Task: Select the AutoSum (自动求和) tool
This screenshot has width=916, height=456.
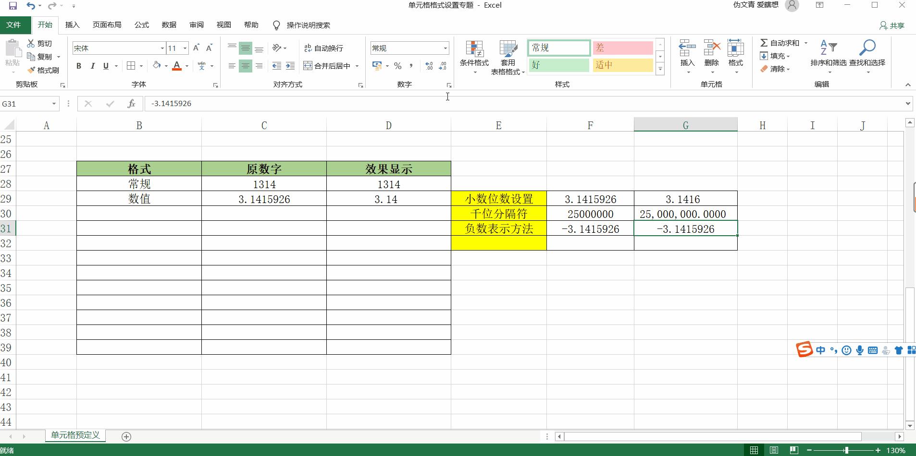Action: (779, 43)
